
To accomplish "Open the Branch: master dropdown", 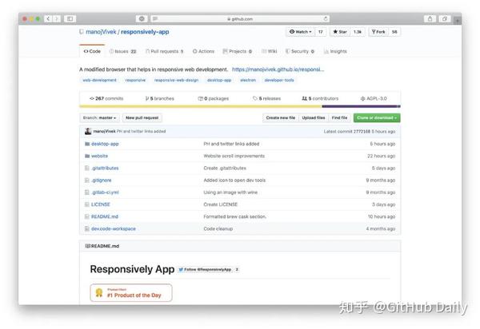I will [100, 118].
